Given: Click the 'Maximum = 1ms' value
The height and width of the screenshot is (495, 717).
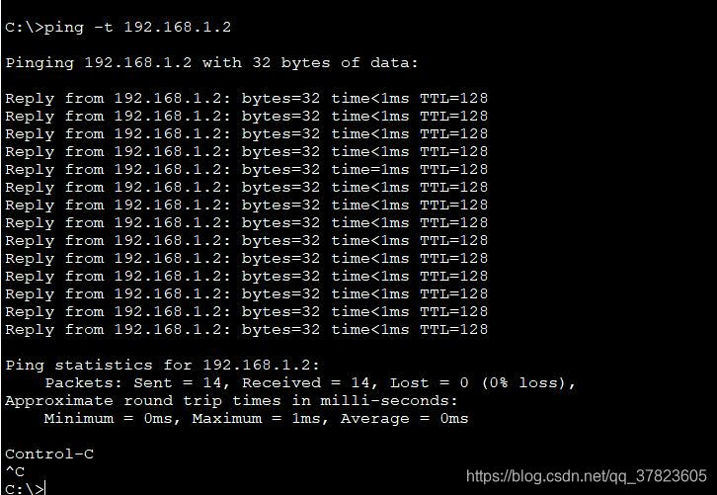Looking at the screenshot, I should tap(257, 419).
